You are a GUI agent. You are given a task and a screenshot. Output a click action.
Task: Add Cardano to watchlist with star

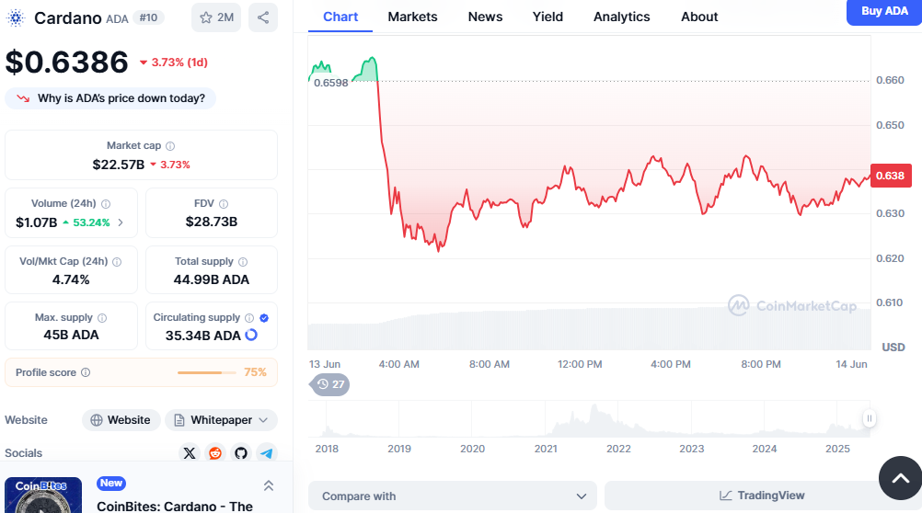pos(216,17)
